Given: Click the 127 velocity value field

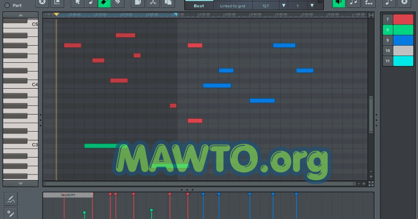Looking at the screenshot, I should click(x=266, y=5).
